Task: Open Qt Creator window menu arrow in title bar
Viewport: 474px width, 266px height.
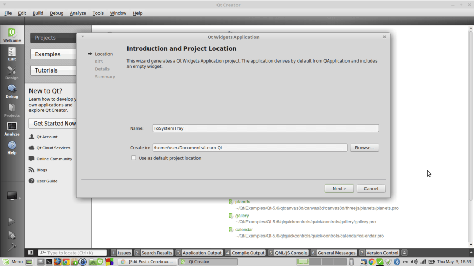Action: pyautogui.click(x=5, y=5)
